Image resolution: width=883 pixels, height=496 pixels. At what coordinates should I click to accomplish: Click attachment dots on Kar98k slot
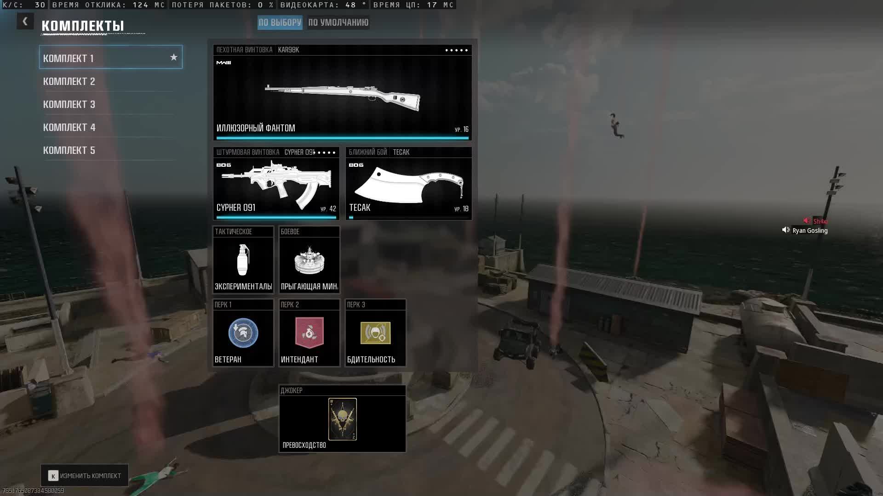coord(456,50)
